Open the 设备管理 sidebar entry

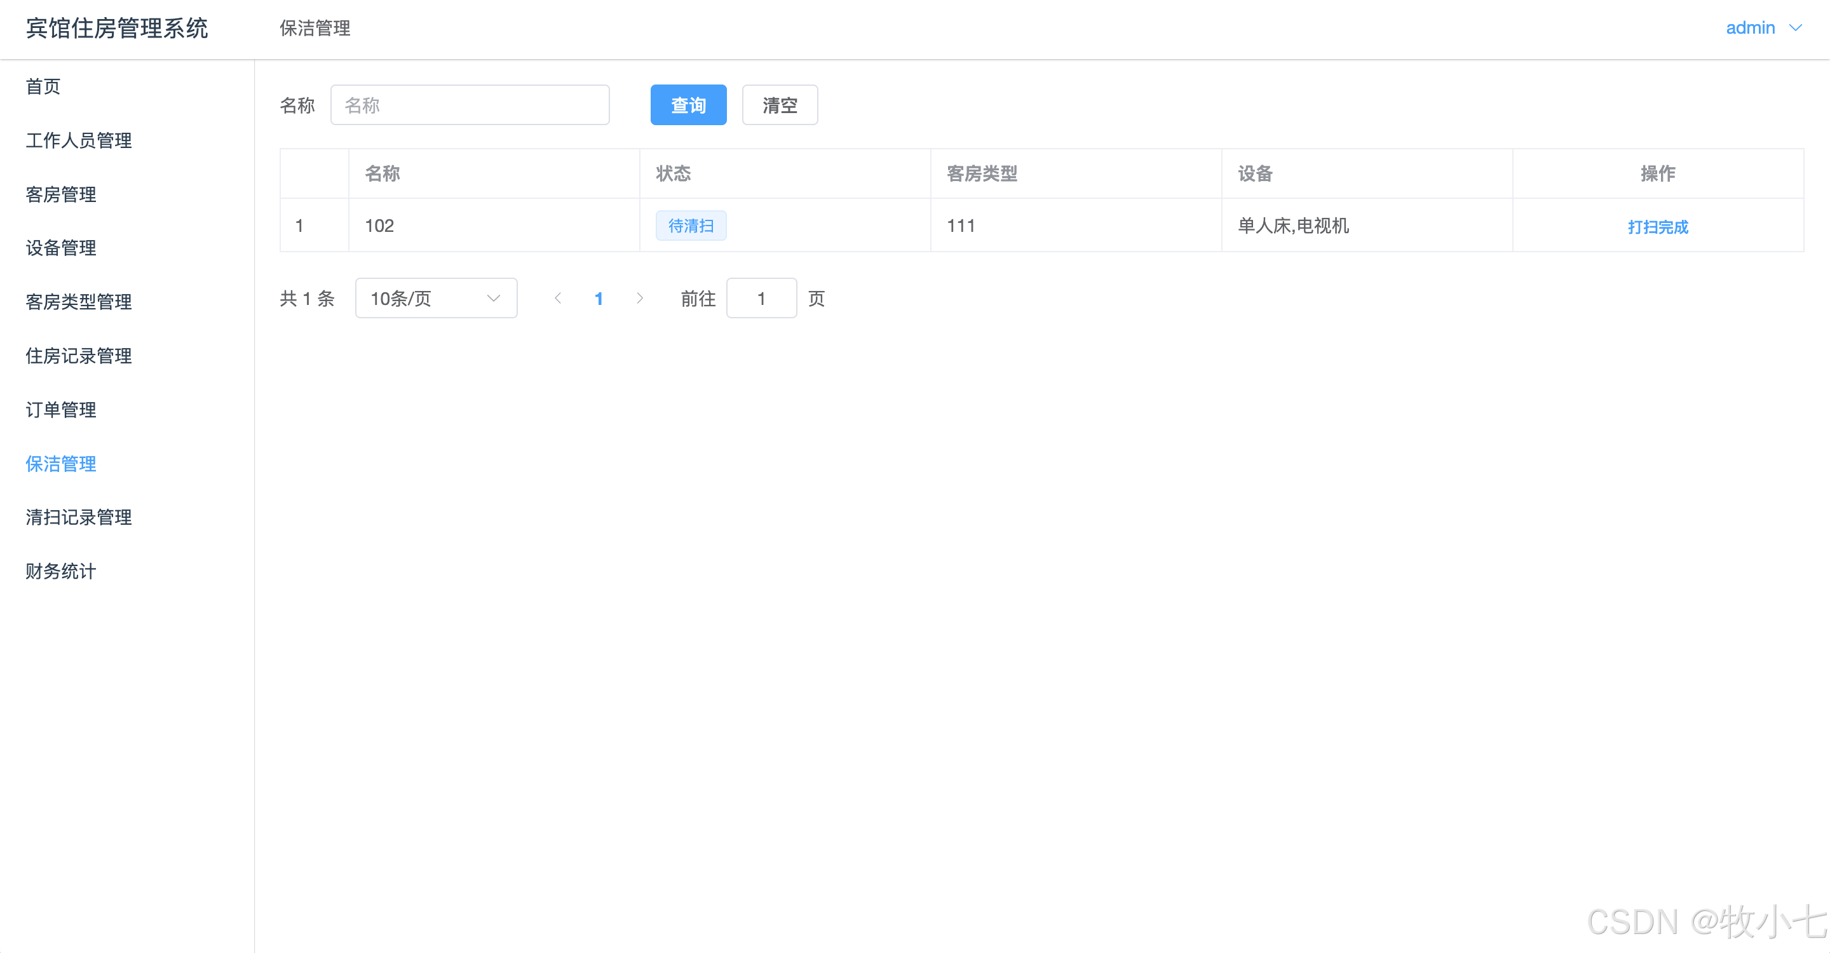pos(61,248)
